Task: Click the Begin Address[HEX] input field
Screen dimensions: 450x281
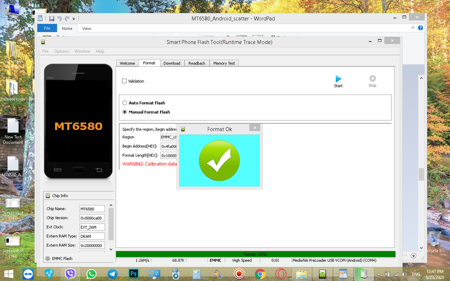Action: click(168, 146)
